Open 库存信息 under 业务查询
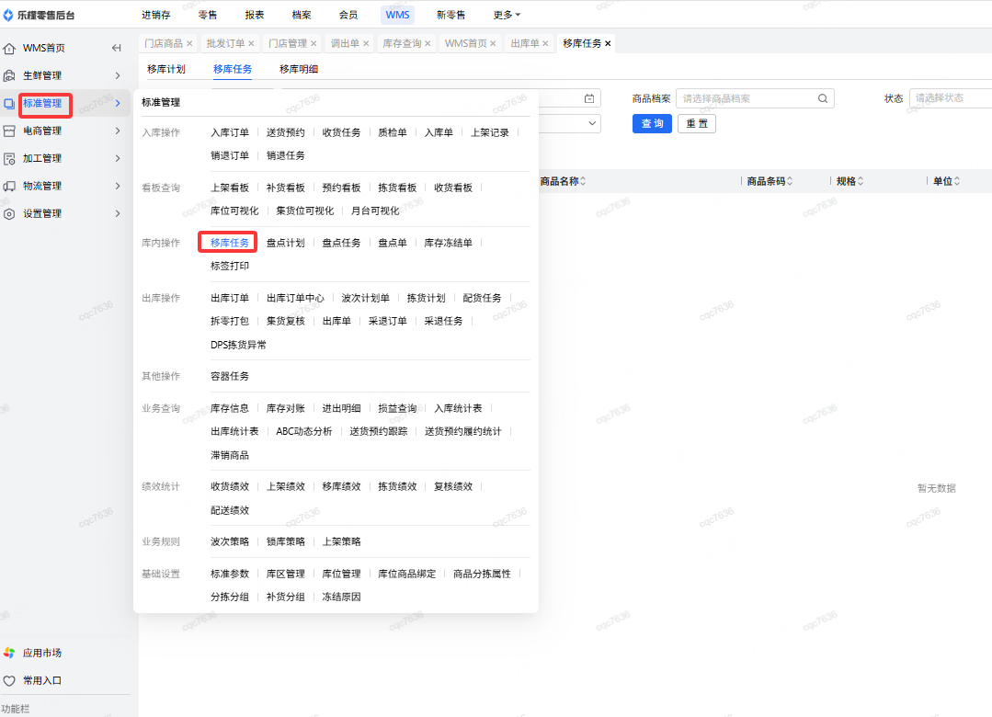Image resolution: width=992 pixels, height=717 pixels. point(230,409)
